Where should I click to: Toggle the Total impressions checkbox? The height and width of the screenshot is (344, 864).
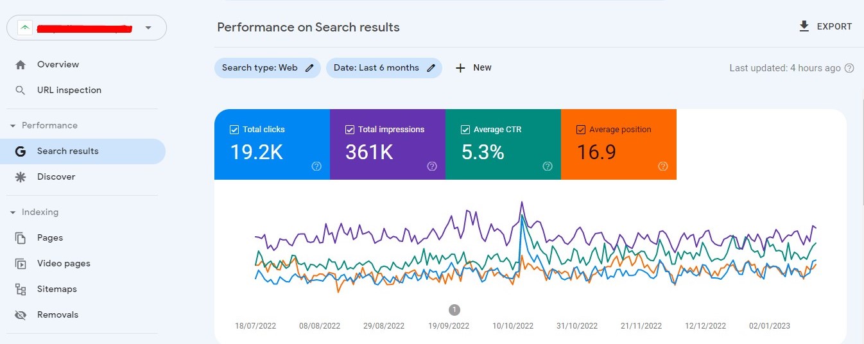[x=350, y=130]
